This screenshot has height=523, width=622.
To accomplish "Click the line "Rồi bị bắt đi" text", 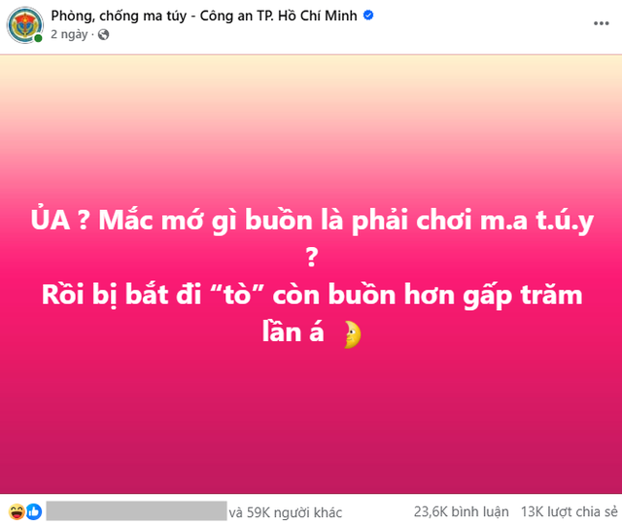I will pyautogui.click(x=312, y=296).
